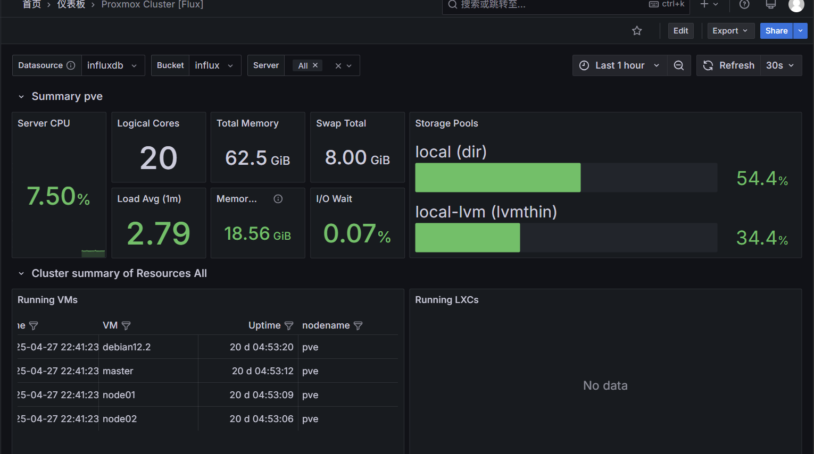This screenshot has width=814, height=454.
Task: Click the filter icon beside VM column
Action: pyautogui.click(x=126, y=325)
